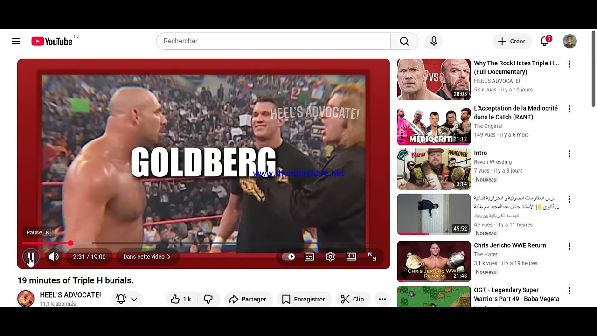Create a Clip of the video
The height and width of the screenshot is (336, 597).
[x=353, y=299]
